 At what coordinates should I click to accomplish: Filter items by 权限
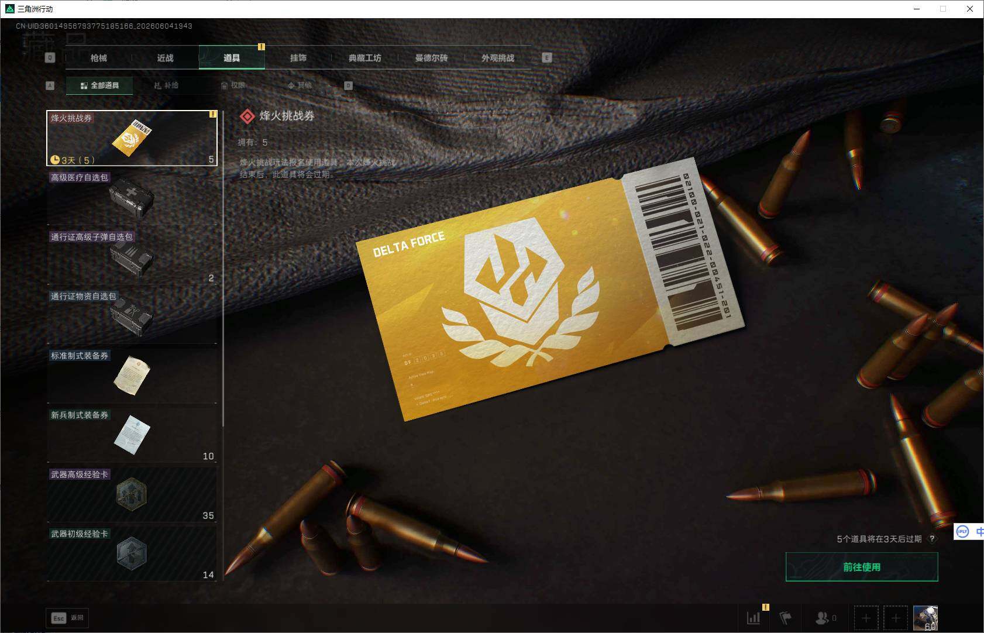233,85
